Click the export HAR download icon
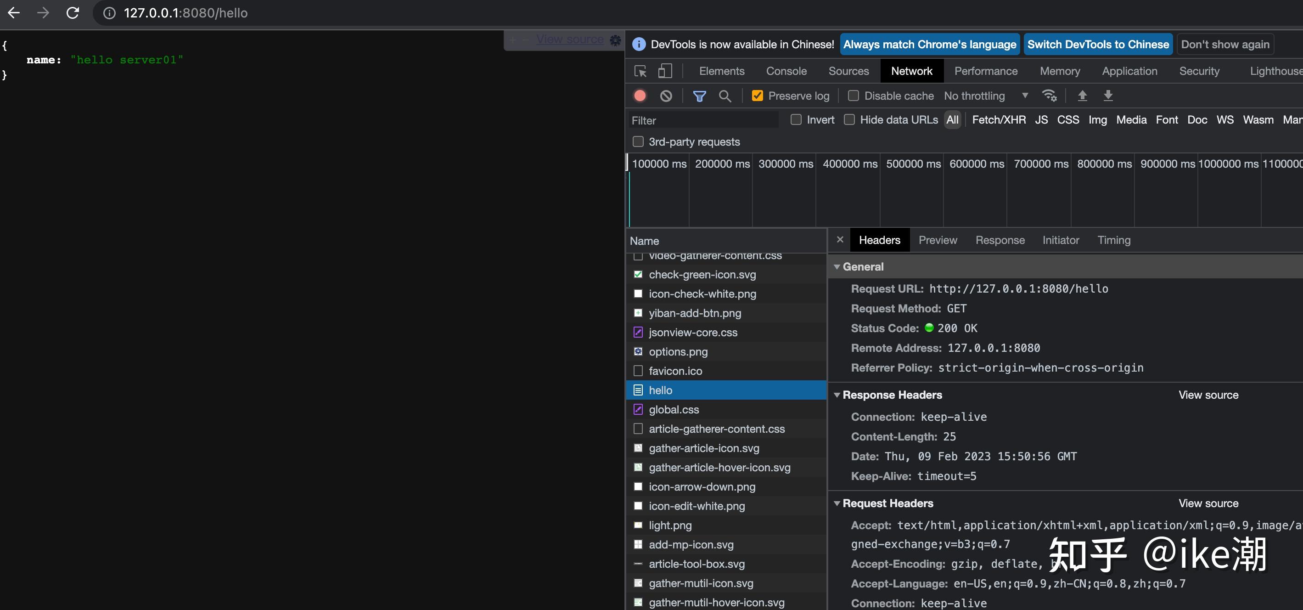Image resolution: width=1303 pixels, height=610 pixels. point(1108,96)
